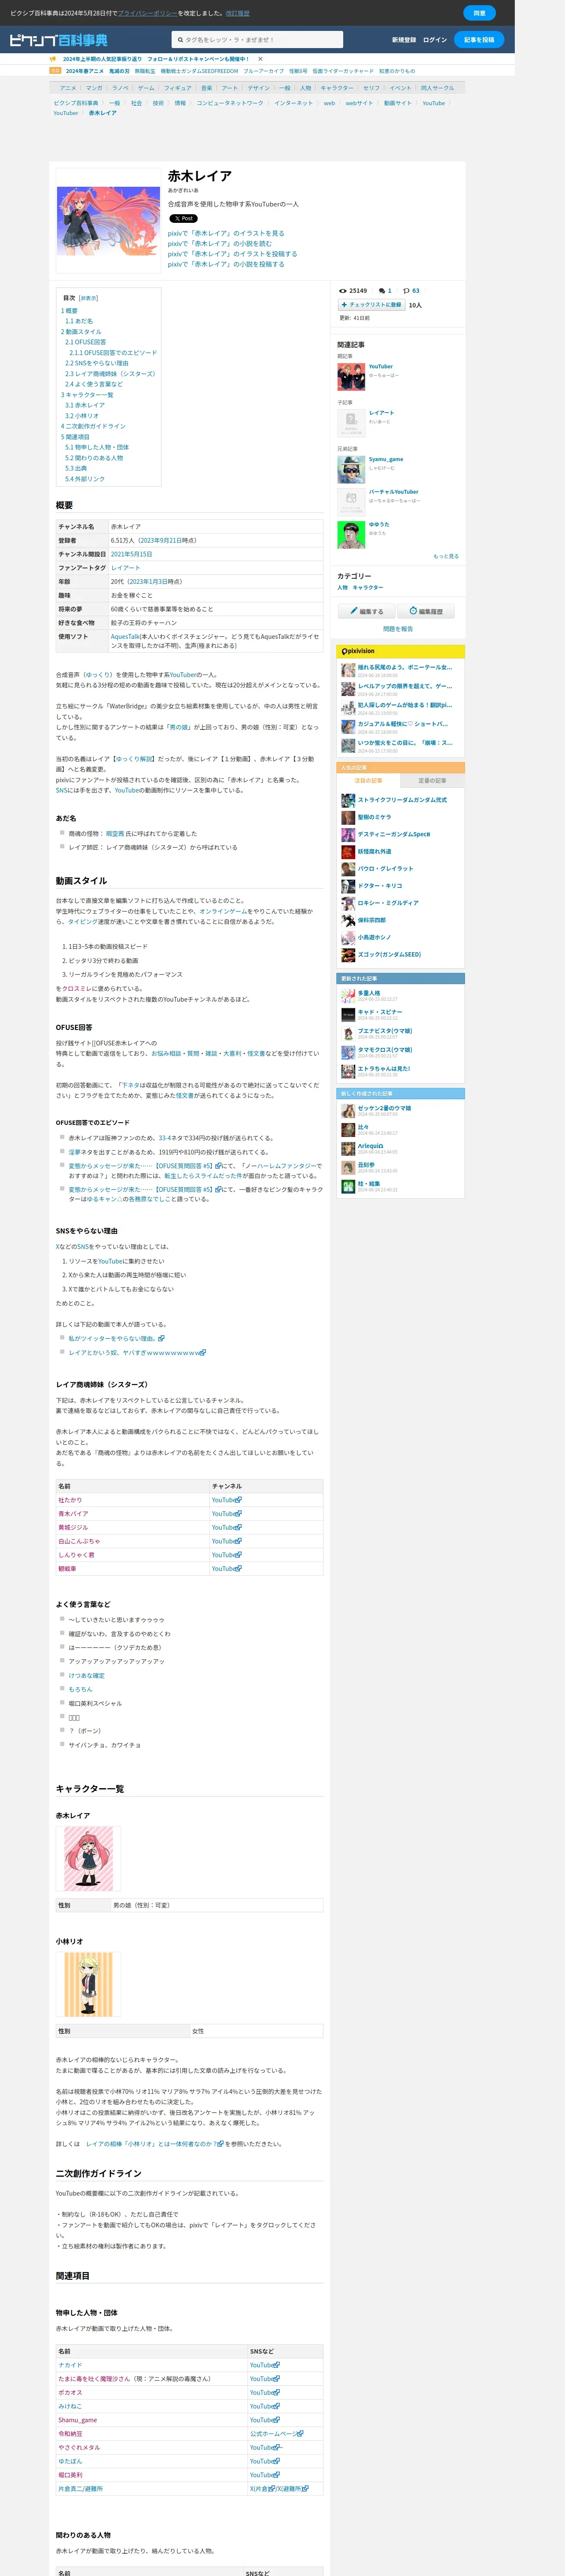Click breadcrumb コンピュータネットワーク
This screenshot has height=2576, width=565.
click(x=230, y=103)
